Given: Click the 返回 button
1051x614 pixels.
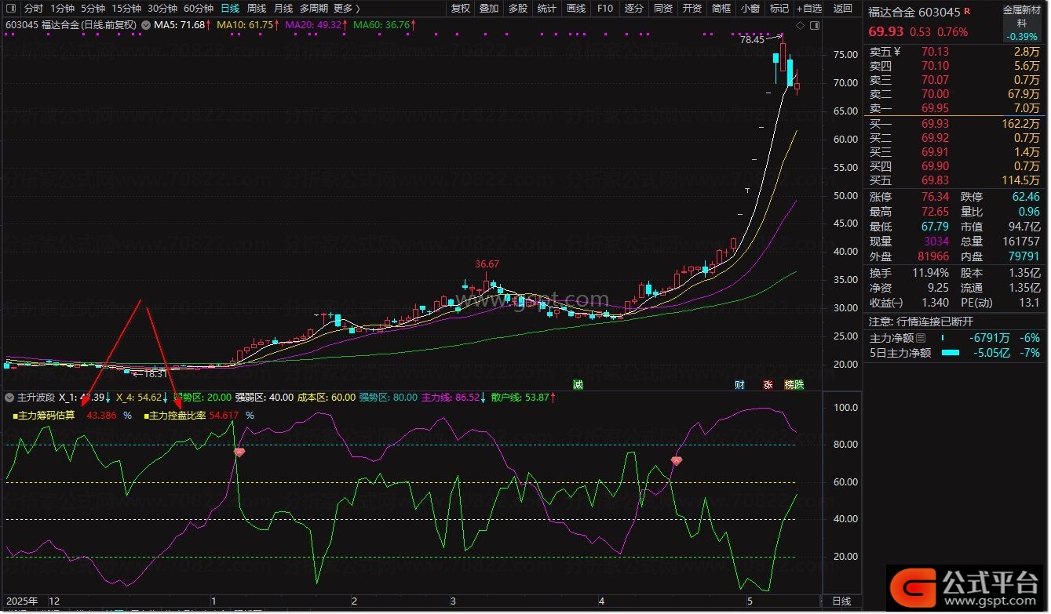Looking at the screenshot, I should 843,9.
